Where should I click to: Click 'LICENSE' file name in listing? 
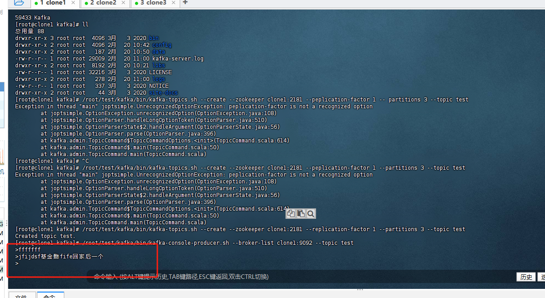click(x=160, y=72)
